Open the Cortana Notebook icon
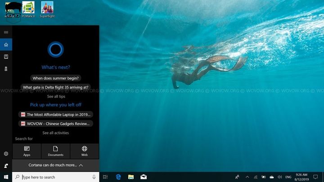 (x=6, y=57)
